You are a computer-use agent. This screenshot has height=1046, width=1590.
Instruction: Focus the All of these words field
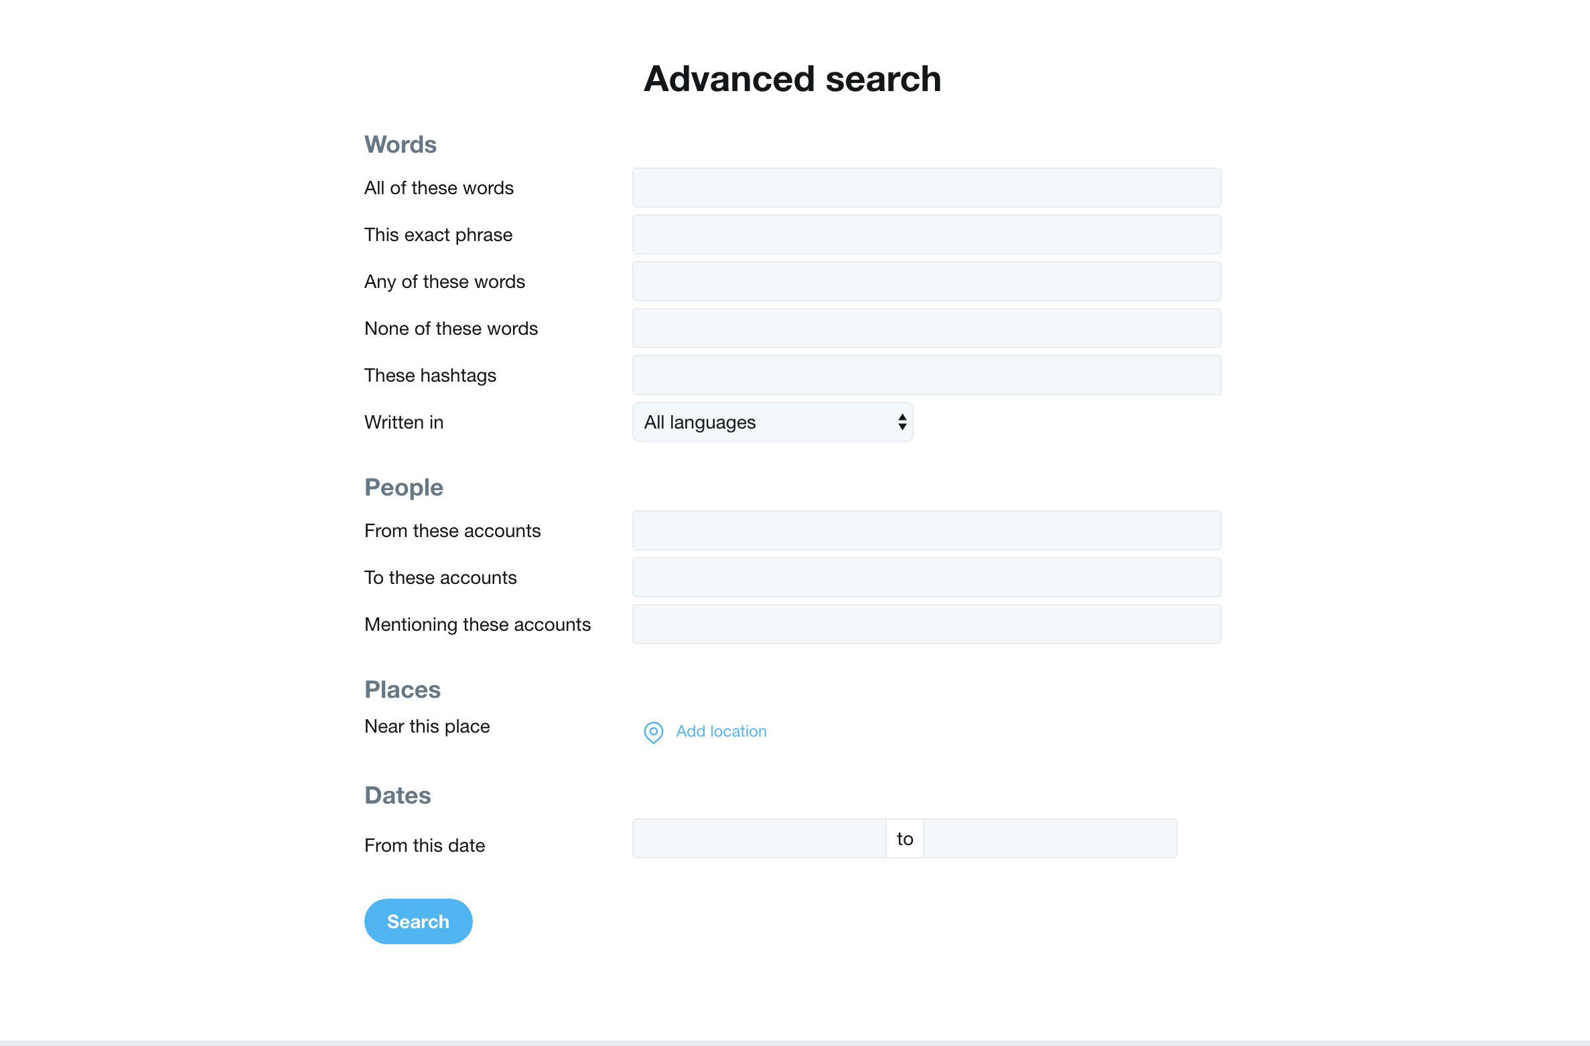click(x=926, y=188)
